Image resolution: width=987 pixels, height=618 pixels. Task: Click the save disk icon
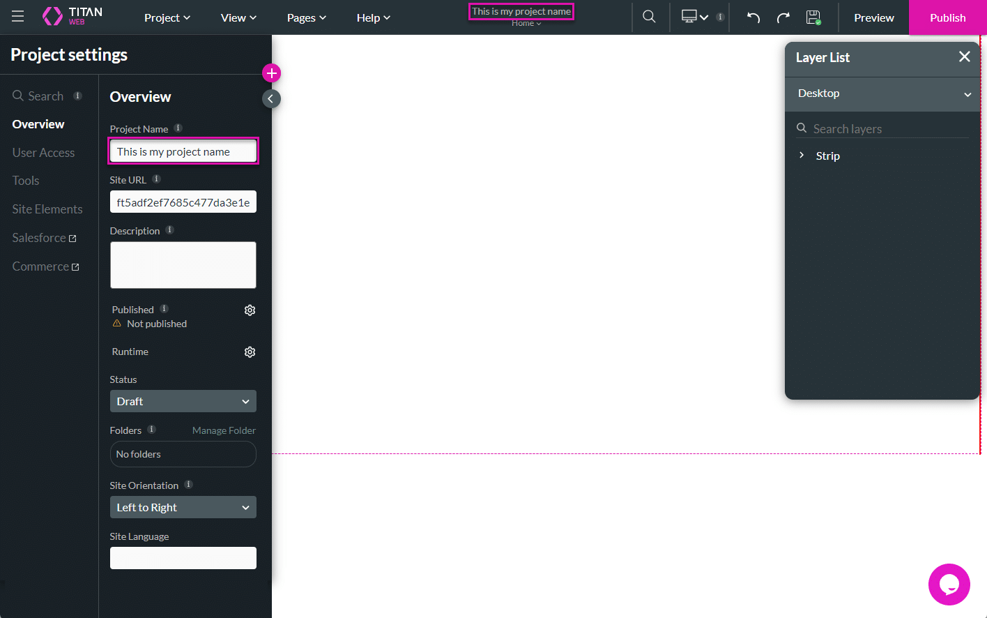point(813,17)
